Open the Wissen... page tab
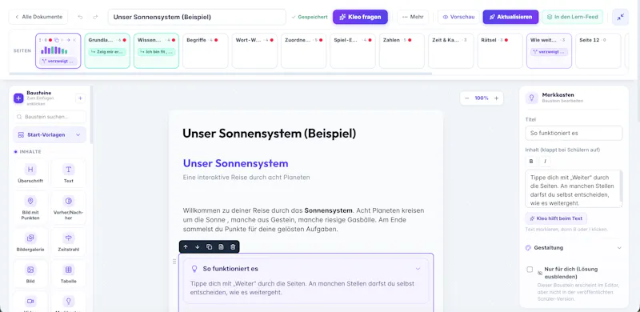Screen dimensions: 640x312 pos(156,50)
